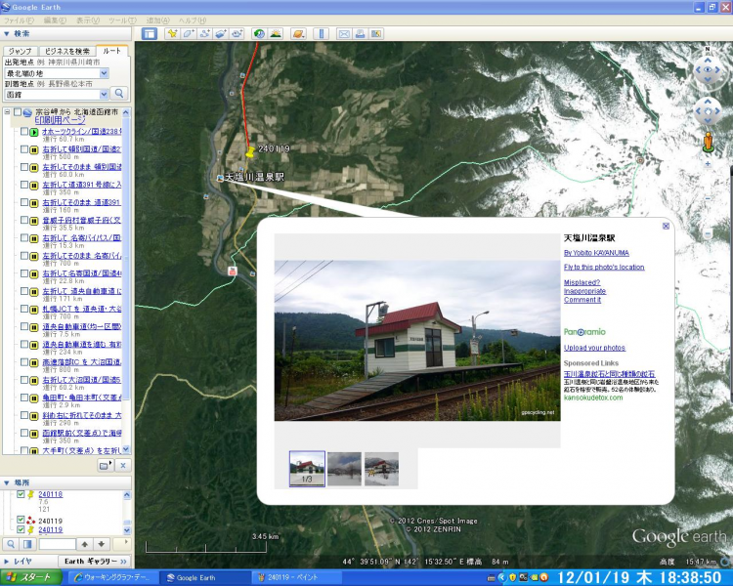Screen dimensions: 733x586
Task: Click the look-around eye compass control
Action: point(708,69)
